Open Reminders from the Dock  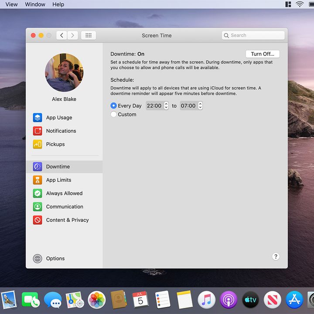(x=163, y=300)
